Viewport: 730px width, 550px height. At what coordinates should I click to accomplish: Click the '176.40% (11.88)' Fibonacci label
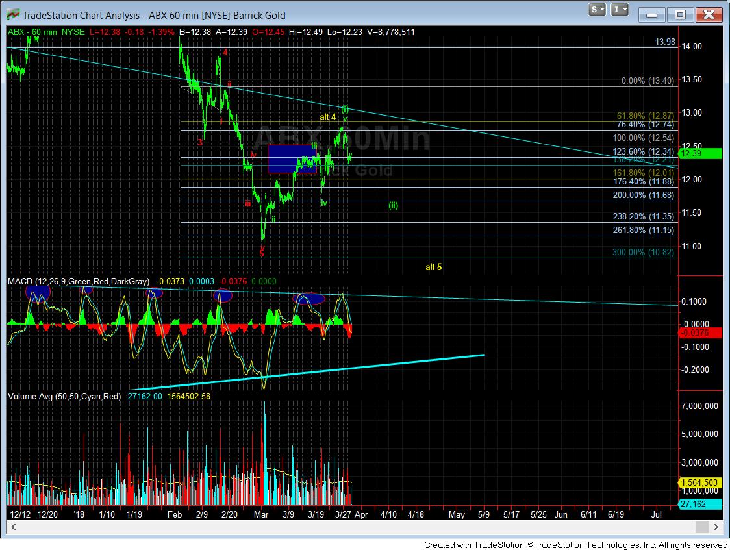tap(644, 181)
